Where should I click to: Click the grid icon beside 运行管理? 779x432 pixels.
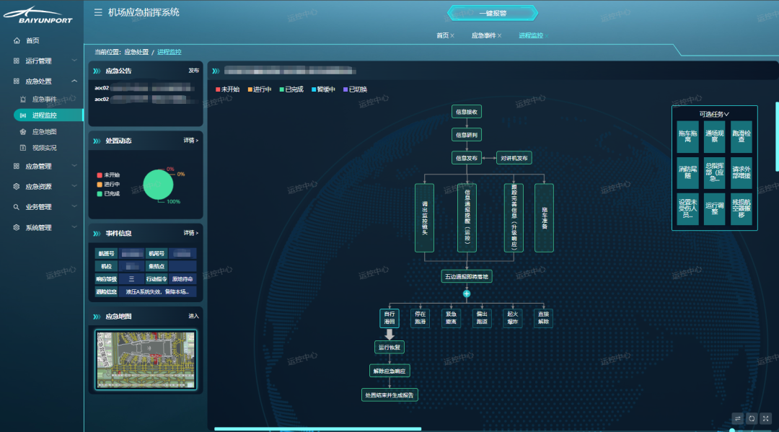(17, 61)
